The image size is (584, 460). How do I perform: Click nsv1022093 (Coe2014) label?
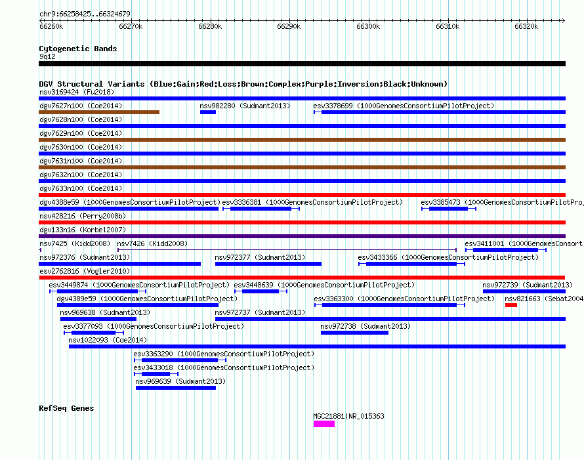(x=108, y=340)
